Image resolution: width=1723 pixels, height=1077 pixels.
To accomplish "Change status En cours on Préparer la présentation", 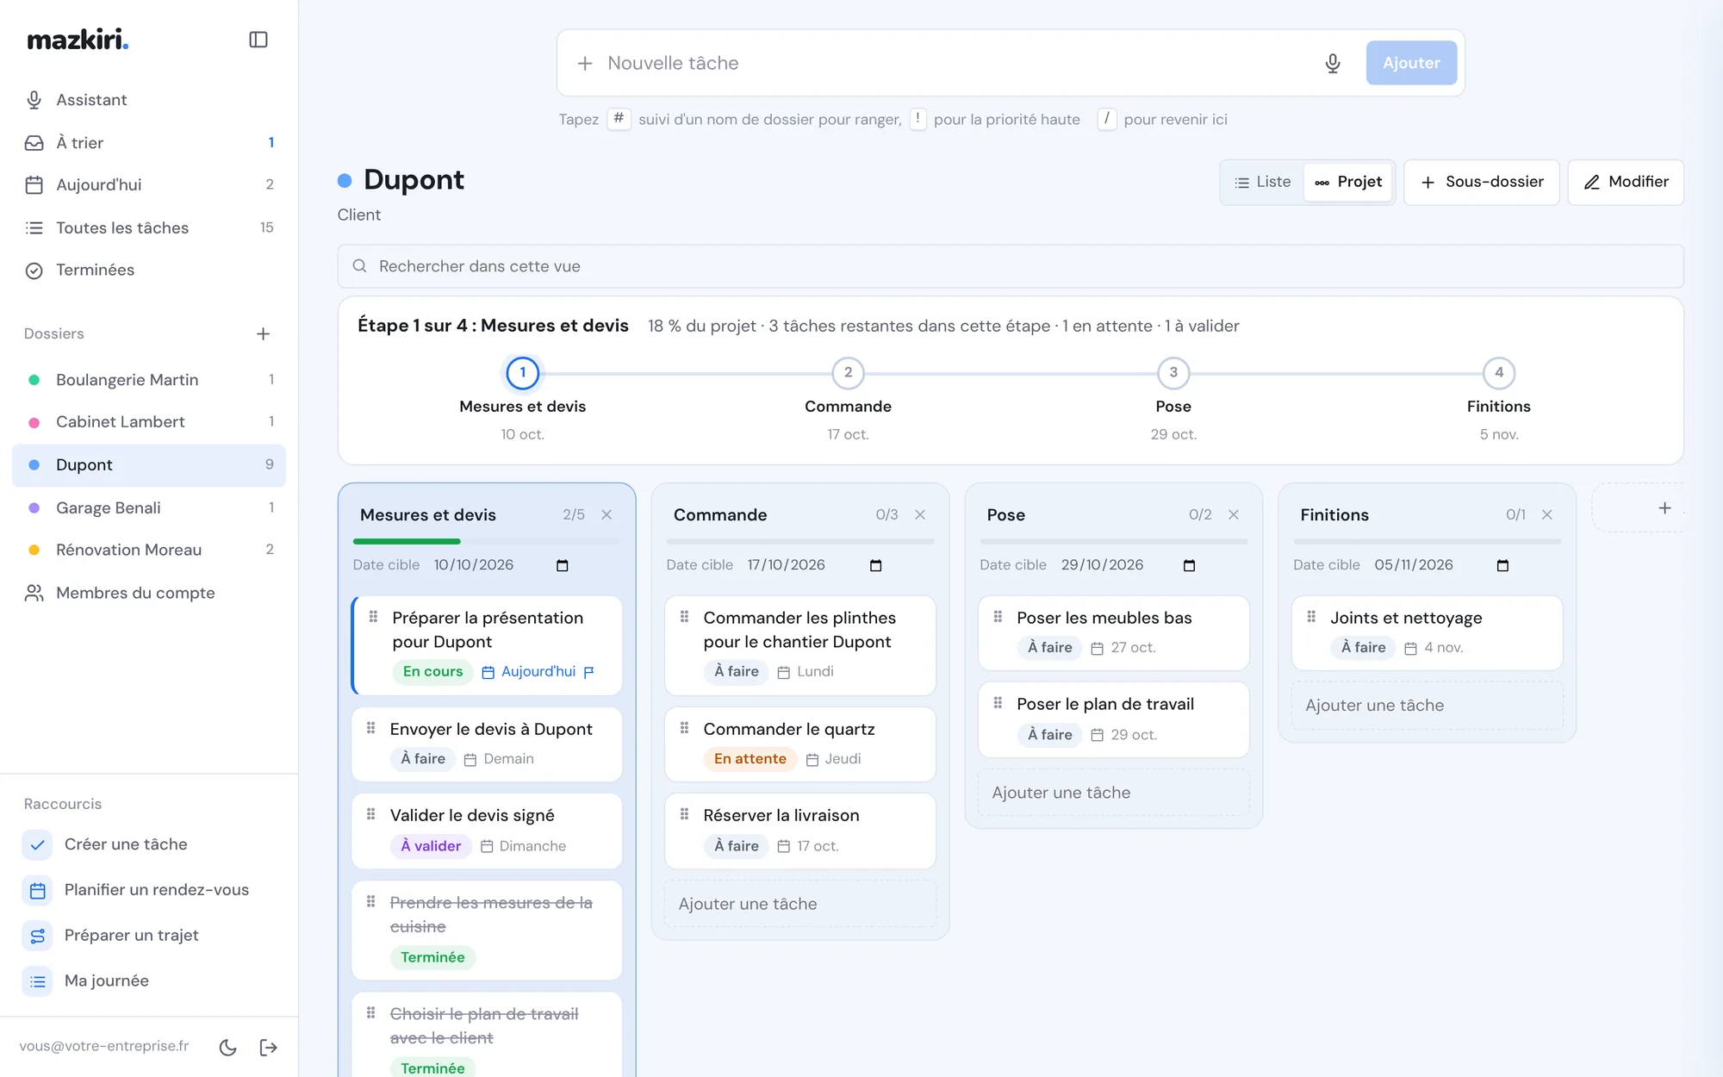I will [432, 672].
